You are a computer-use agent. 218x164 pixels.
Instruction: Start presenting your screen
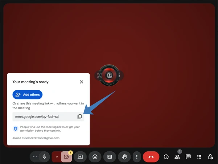coord(80,157)
